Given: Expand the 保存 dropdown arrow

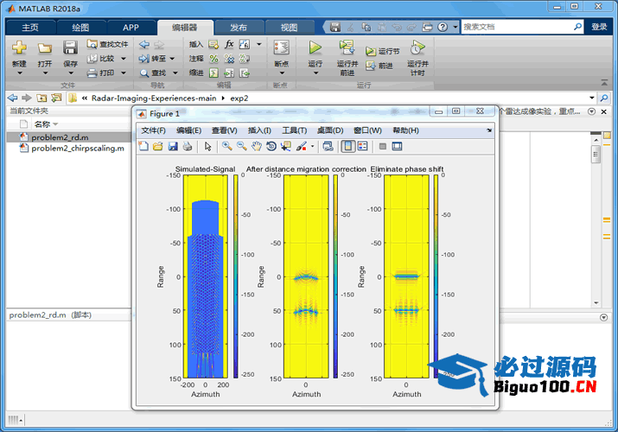Looking at the screenshot, I should point(71,73).
